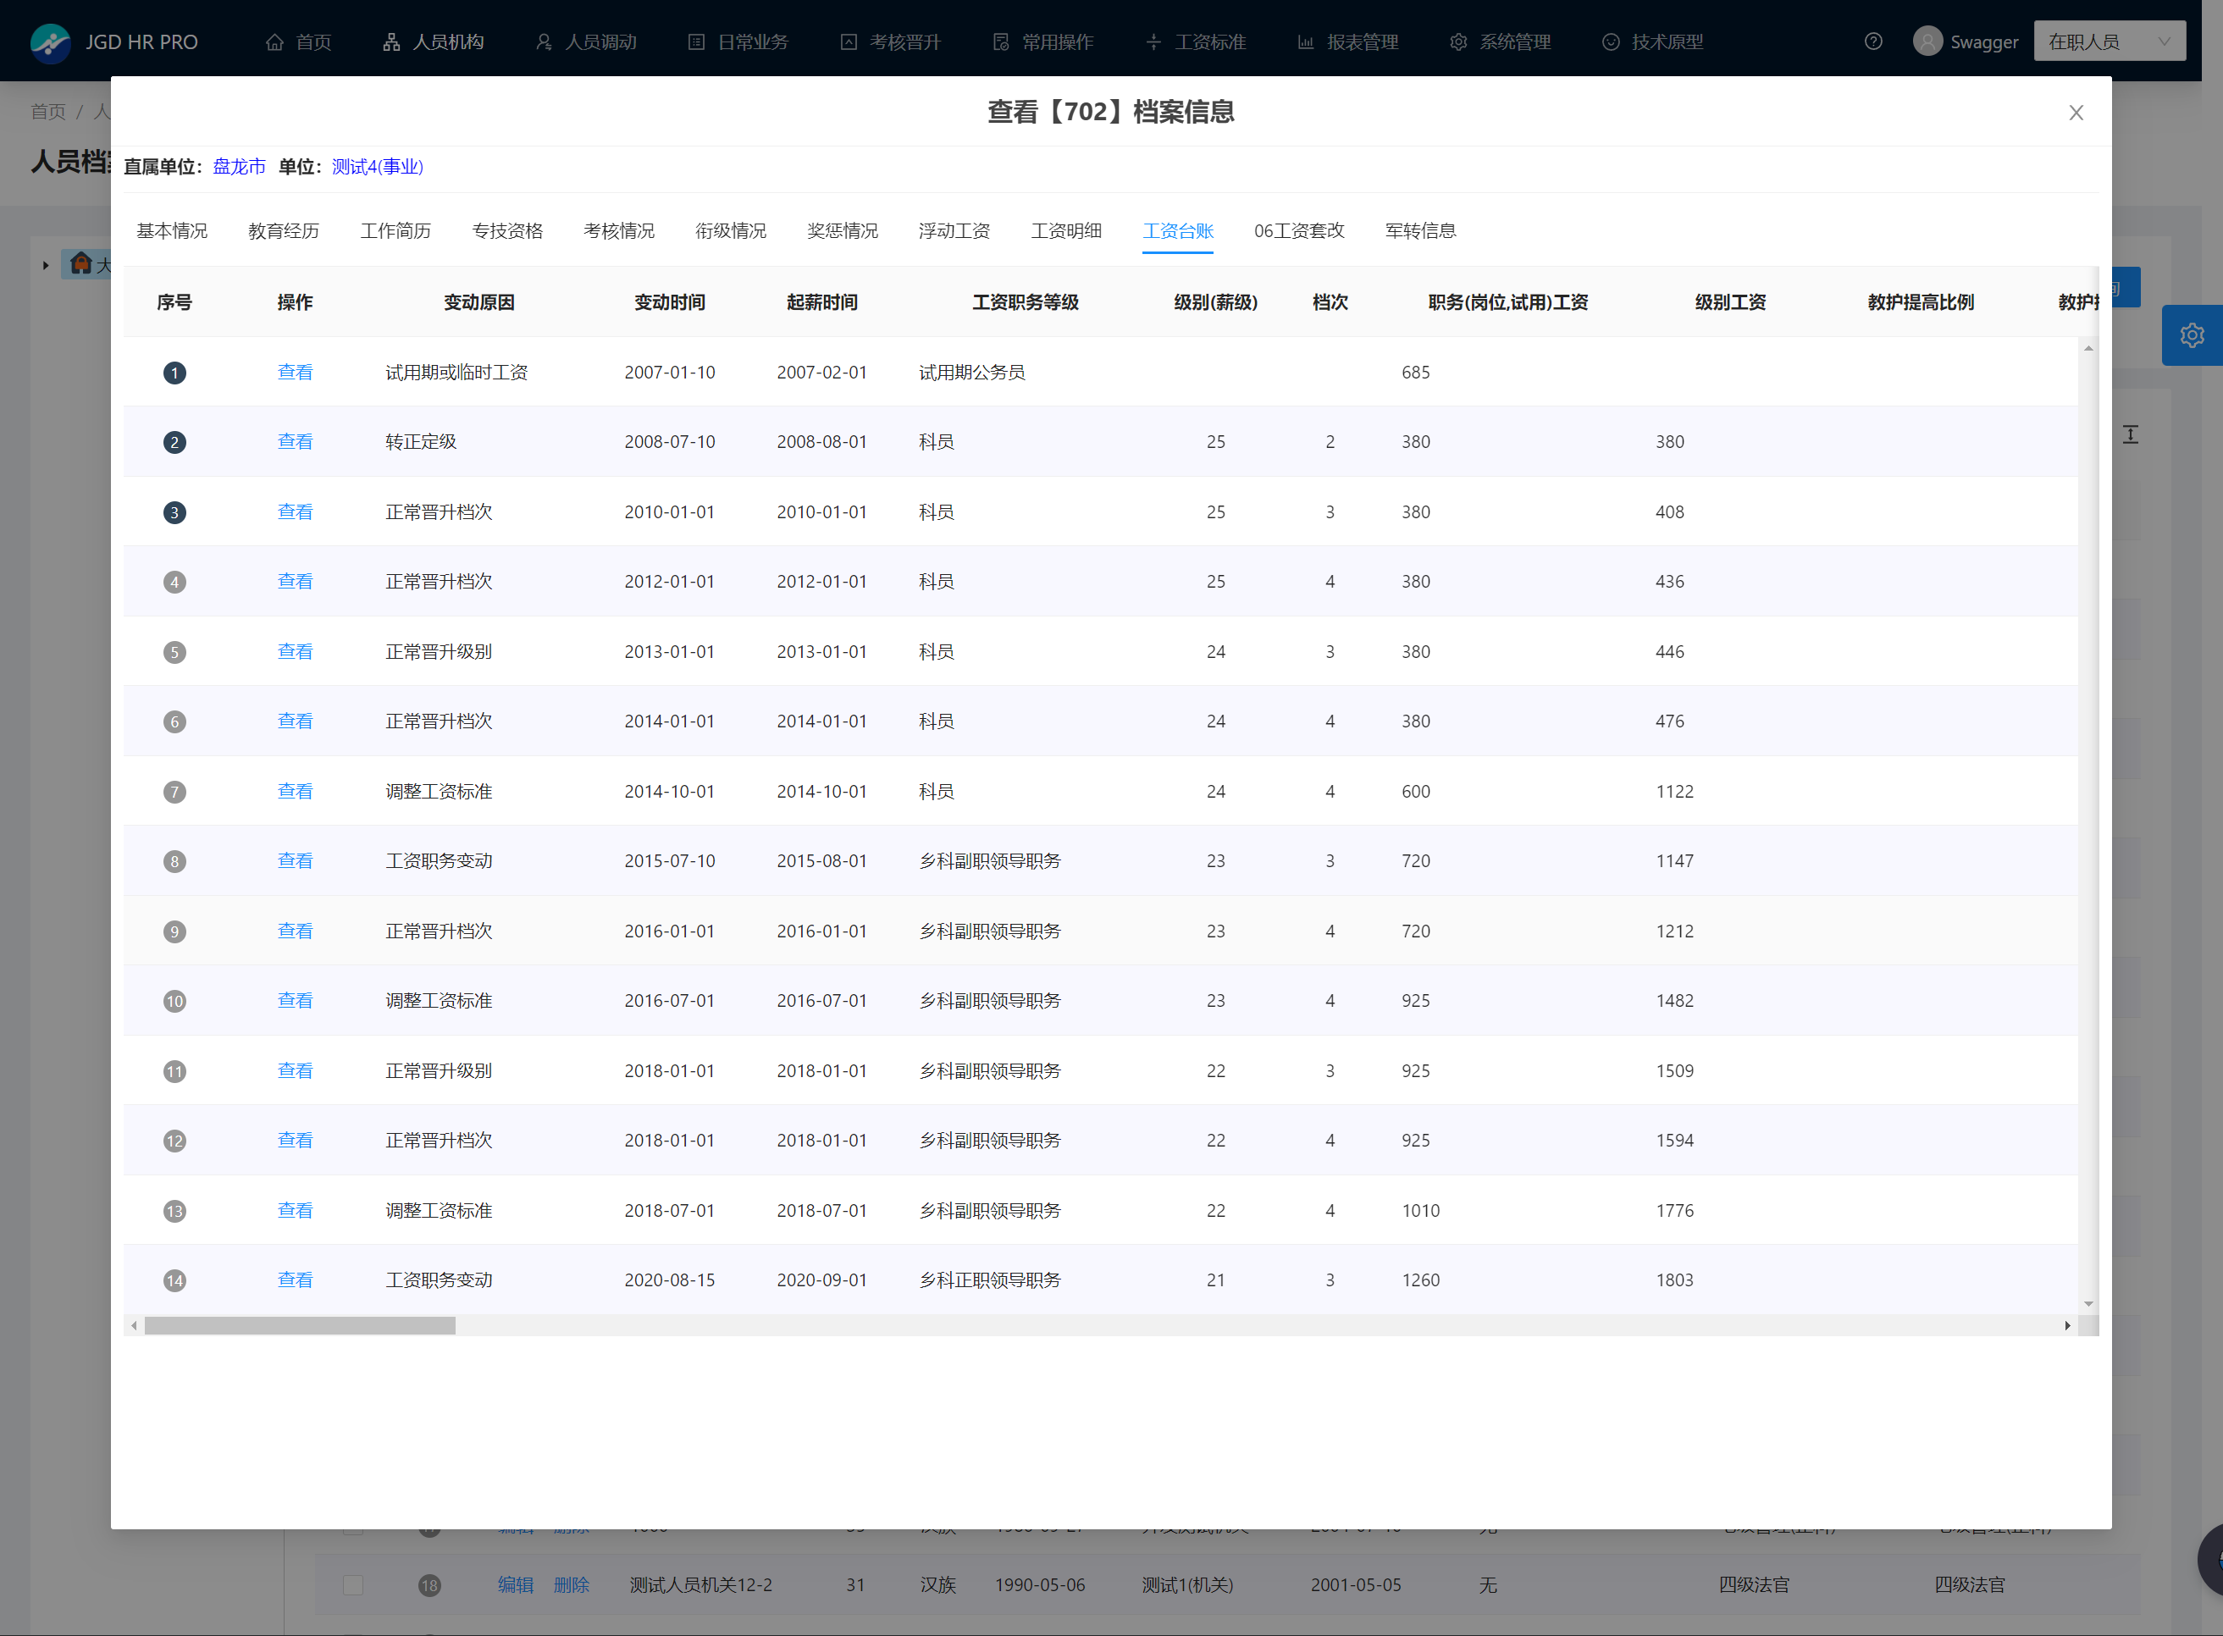The height and width of the screenshot is (1636, 2223).
Task: Click the house icon in the tree panel
Action: click(x=81, y=263)
